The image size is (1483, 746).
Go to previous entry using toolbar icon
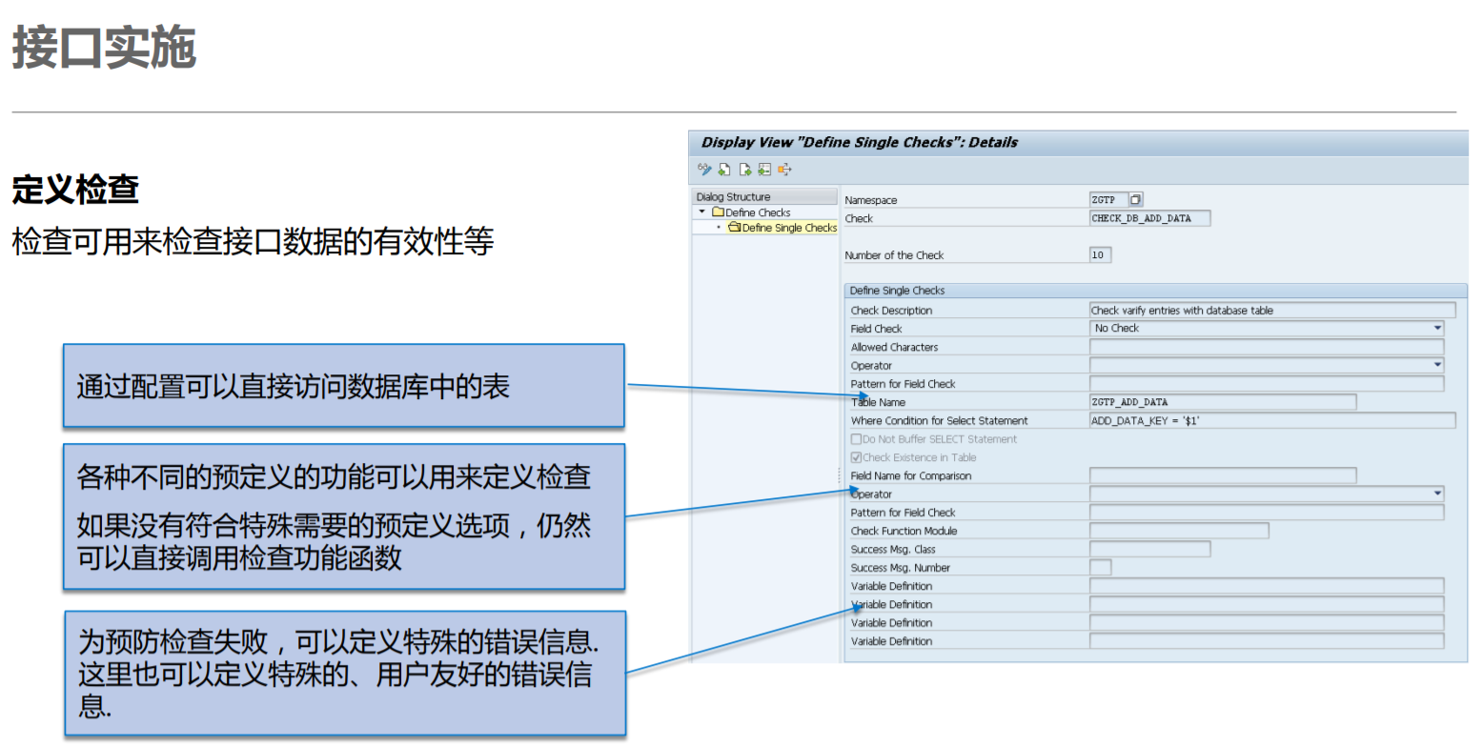click(724, 170)
